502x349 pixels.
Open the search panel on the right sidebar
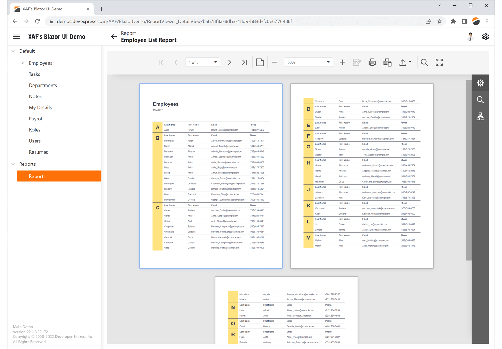[x=480, y=99]
